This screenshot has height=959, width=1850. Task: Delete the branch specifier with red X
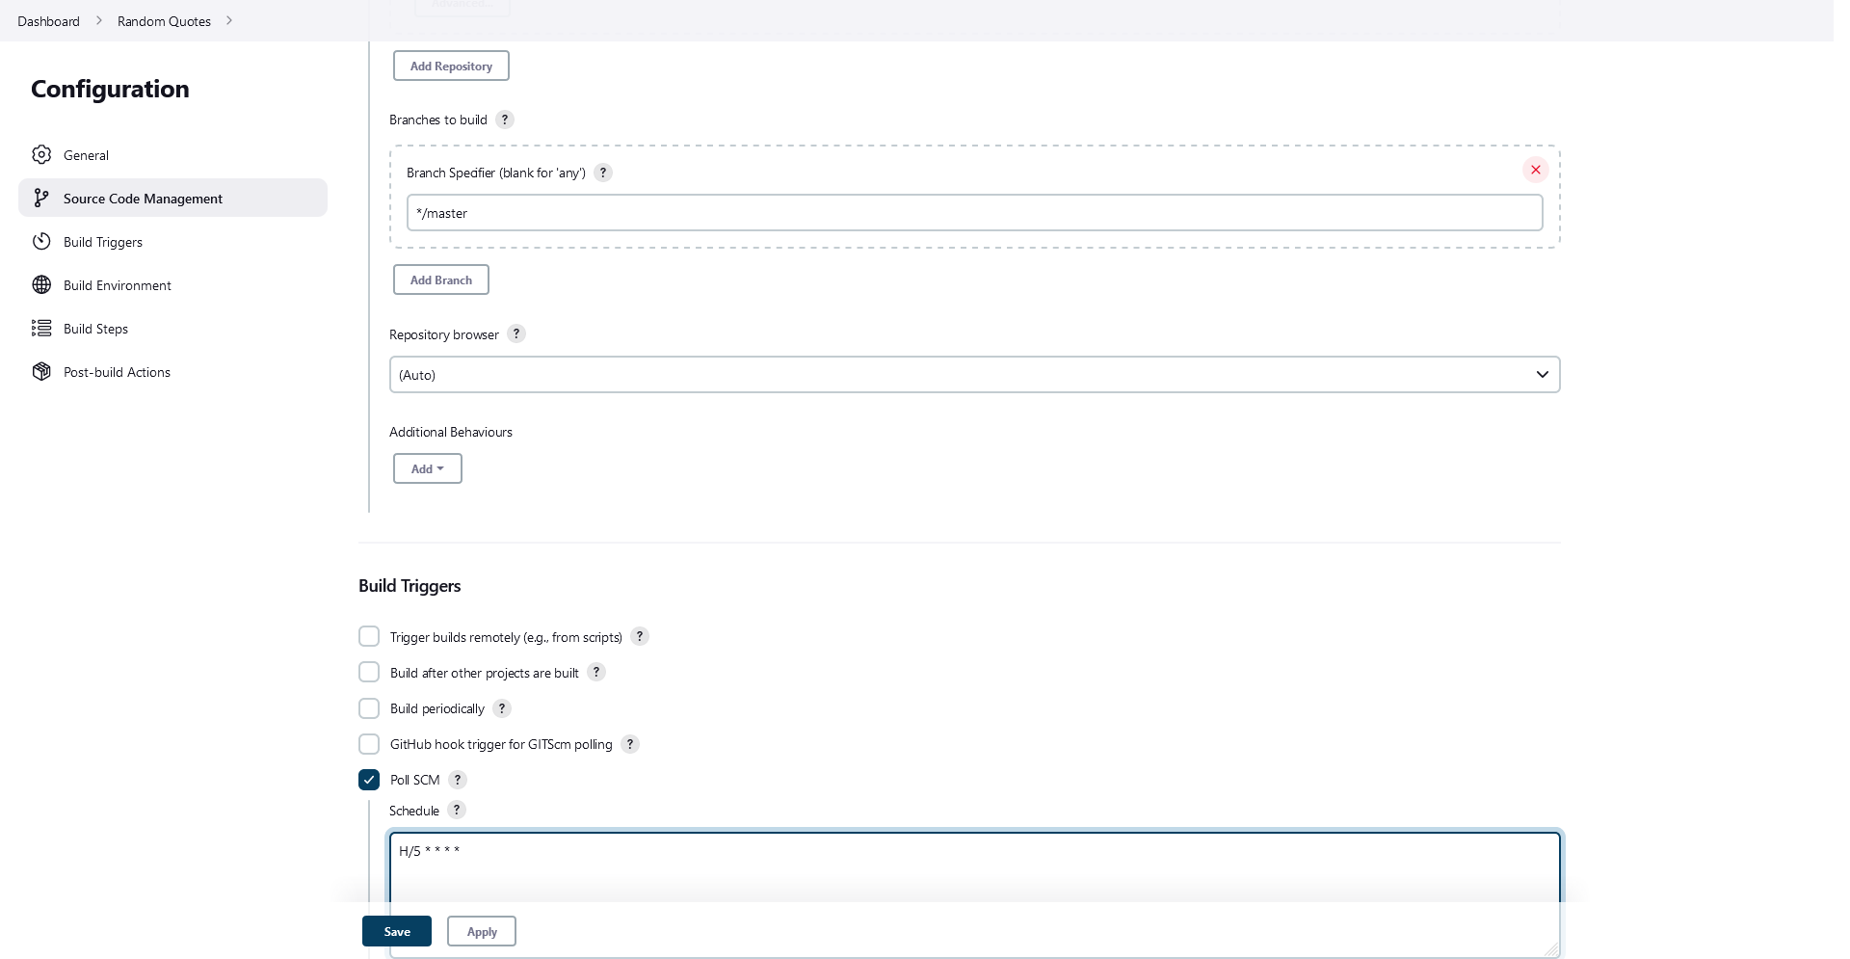tap(1536, 170)
